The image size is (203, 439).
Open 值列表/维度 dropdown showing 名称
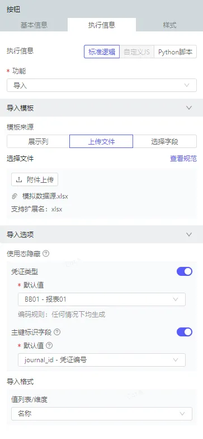pyautogui.click(x=102, y=414)
